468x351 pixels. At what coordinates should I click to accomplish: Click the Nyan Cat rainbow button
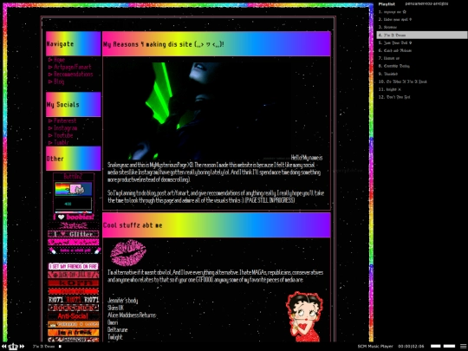point(74,189)
